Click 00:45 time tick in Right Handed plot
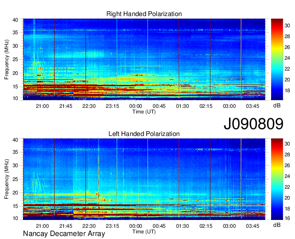This screenshot has height=239, width=295. coord(159,106)
